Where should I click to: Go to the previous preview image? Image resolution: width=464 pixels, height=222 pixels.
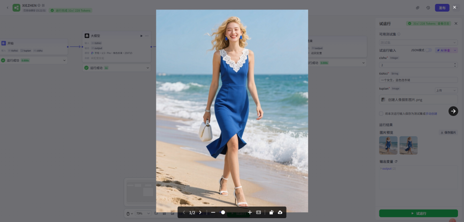click(184, 213)
